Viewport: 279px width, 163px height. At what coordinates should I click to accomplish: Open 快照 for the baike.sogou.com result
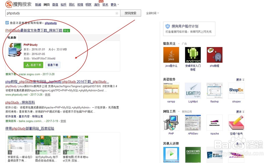(x=63, y=121)
